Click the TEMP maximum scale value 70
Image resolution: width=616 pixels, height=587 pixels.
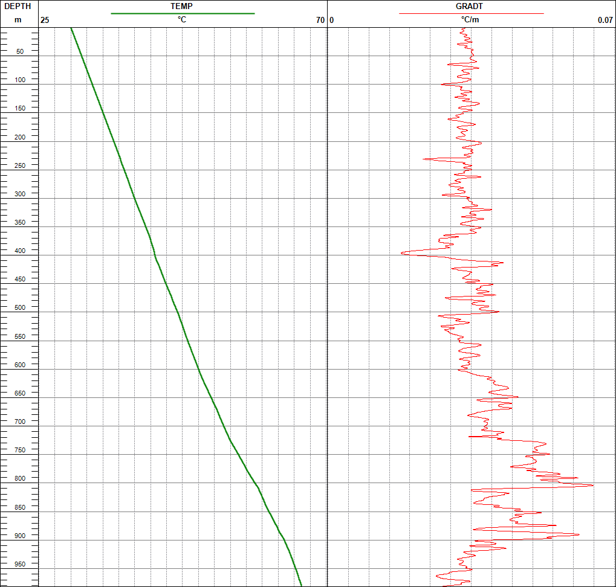pyautogui.click(x=320, y=20)
